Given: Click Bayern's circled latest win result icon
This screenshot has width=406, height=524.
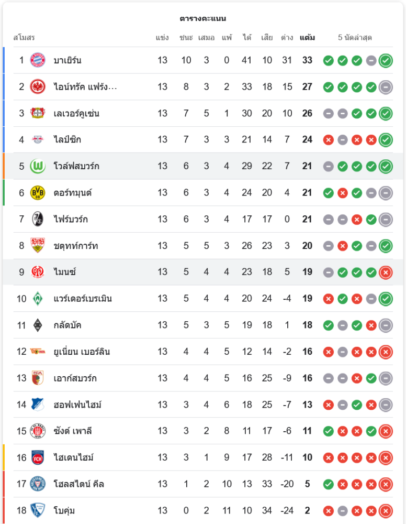Looking at the screenshot, I should [386, 60].
